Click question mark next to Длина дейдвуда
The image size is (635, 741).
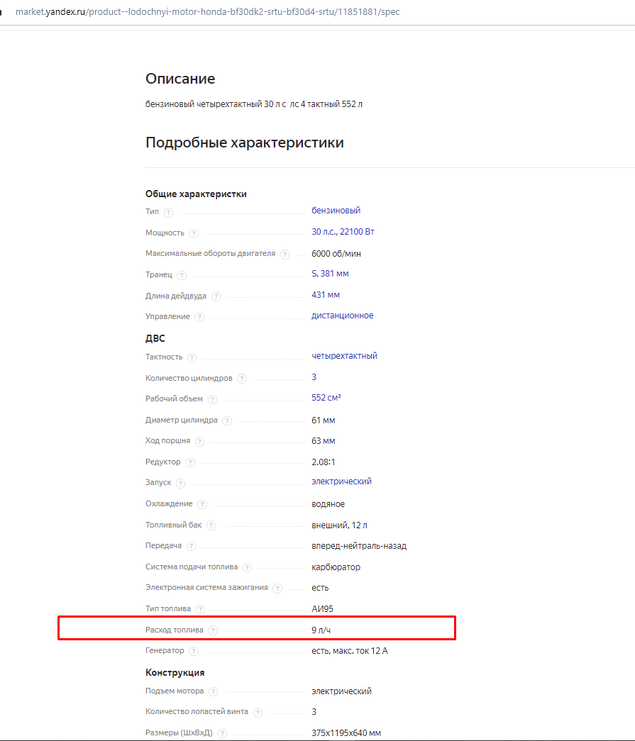[216, 296]
